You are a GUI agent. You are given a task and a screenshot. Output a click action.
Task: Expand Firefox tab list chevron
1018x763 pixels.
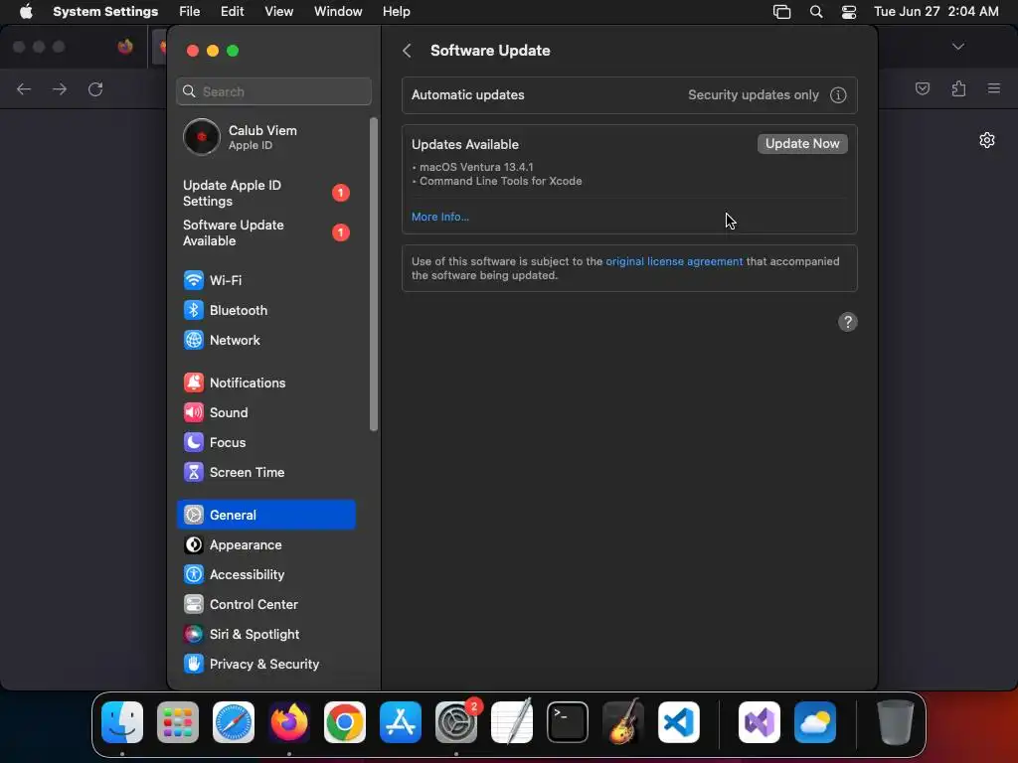pyautogui.click(x=958, y=47)
